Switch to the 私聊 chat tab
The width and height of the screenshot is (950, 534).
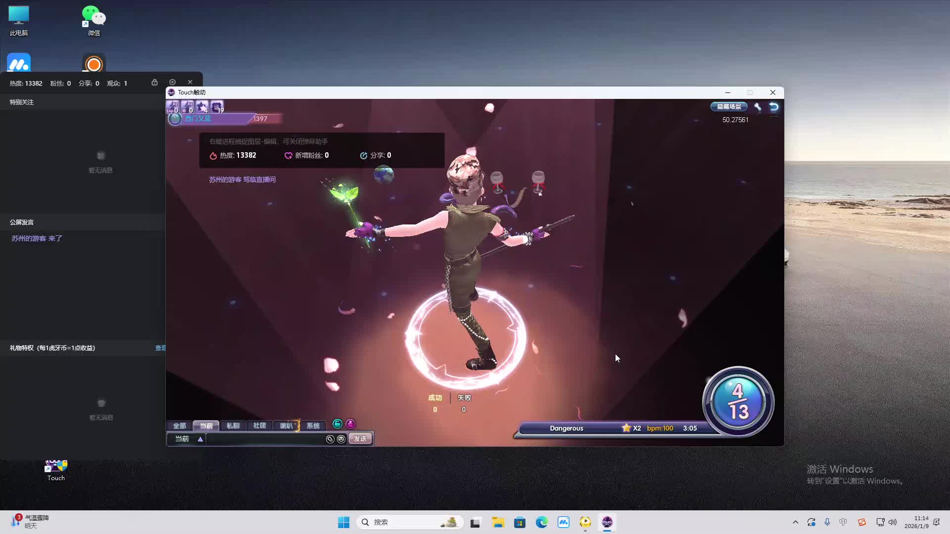[x=233, y=426]
